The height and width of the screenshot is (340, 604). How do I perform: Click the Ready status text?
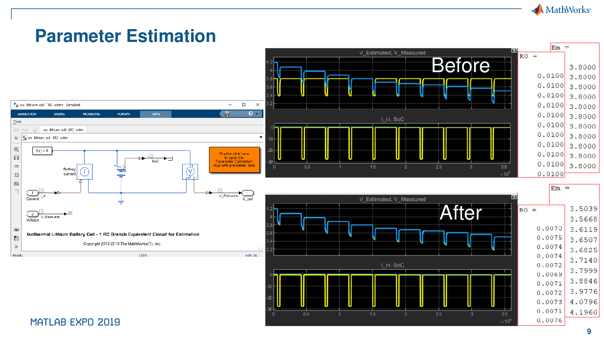[17, 255]
